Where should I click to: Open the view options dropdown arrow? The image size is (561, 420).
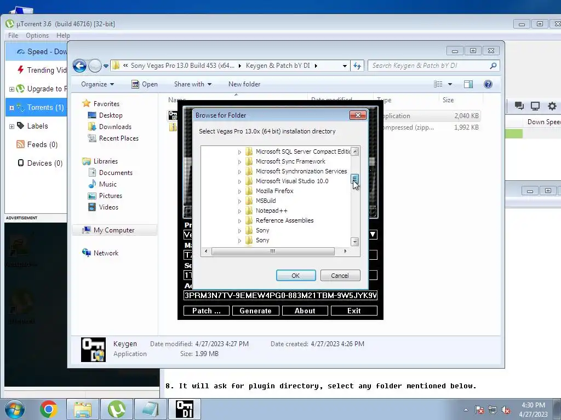[x=450, y=84]
